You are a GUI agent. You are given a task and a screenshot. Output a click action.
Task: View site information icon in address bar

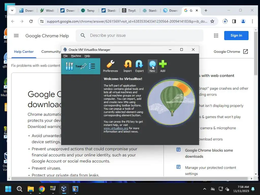(42, 21)
